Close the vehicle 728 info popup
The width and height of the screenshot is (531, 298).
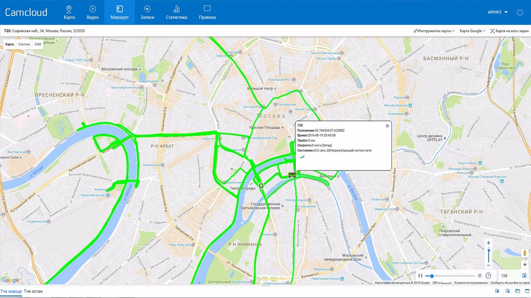pyautogui.click(x=387, y=126)
